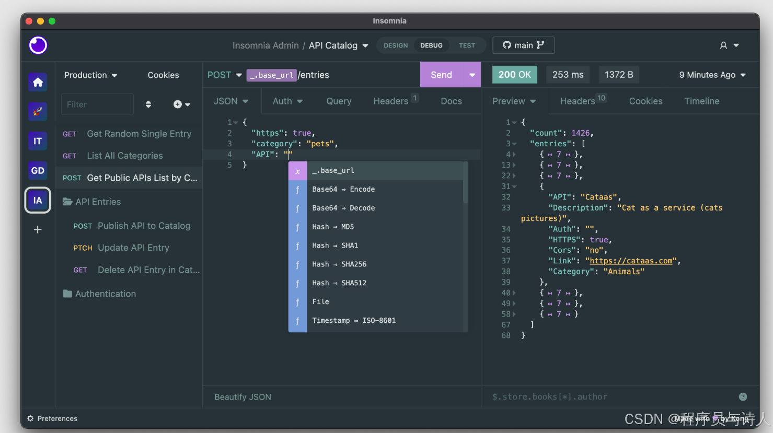Screen dimensions: 773x433
Task: Select Delete API Entry request
Action: pos(129,270)
